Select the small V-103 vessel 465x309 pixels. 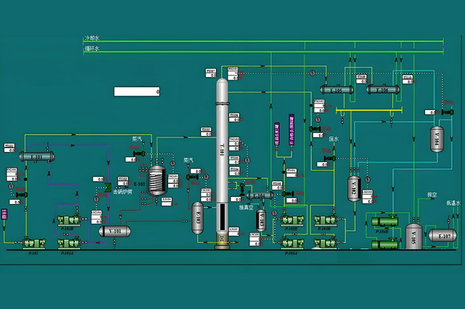[x=261, y=221]
